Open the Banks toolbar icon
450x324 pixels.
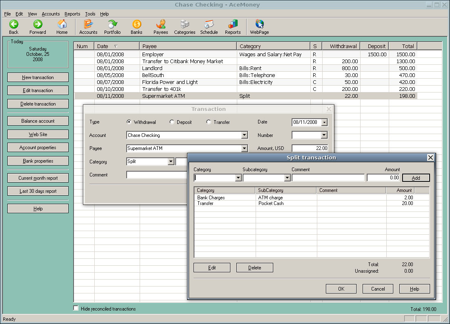tap(137, 27)
